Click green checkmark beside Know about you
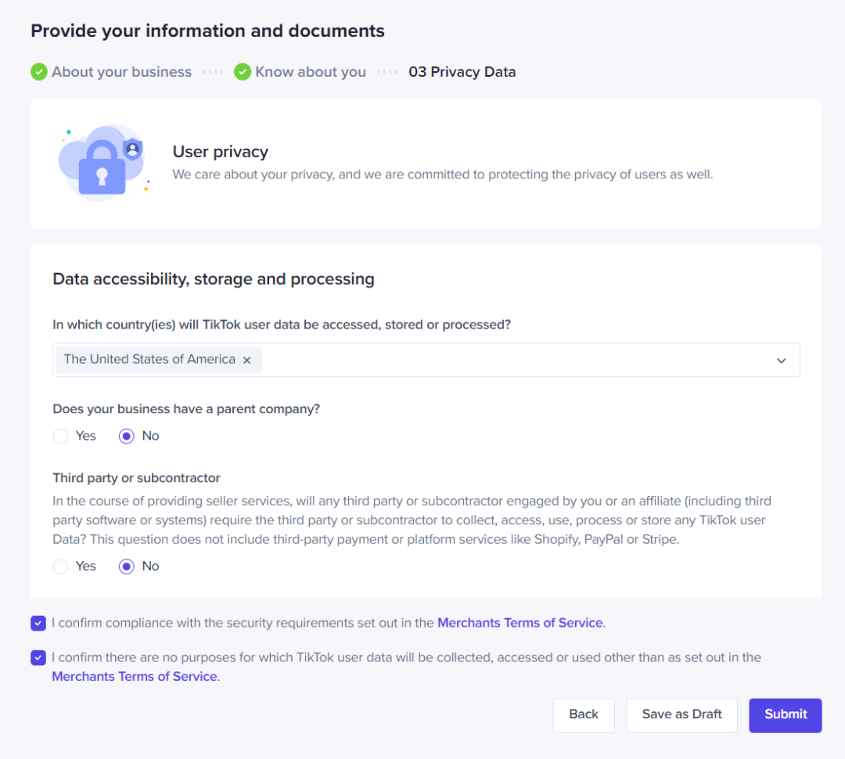 [243, 72]
